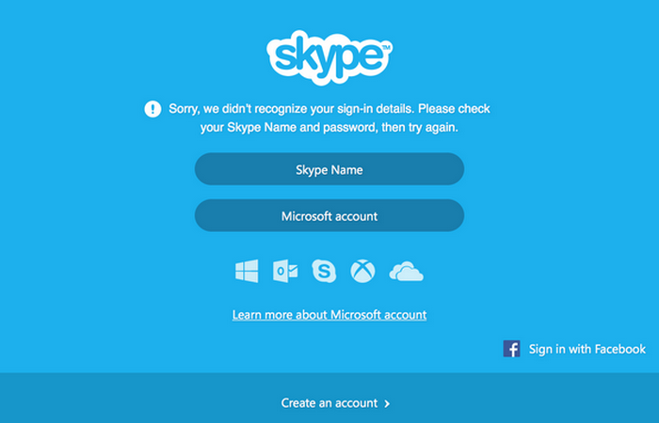Open Learn more about Microsoft account link
The width and height of the screenshot is (659, 423).
[x=329, y=315]
